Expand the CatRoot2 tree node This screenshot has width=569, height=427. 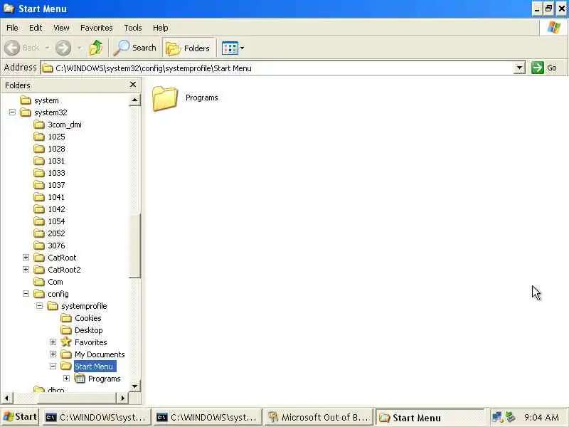pyautogui.click(x=26, y=270)
